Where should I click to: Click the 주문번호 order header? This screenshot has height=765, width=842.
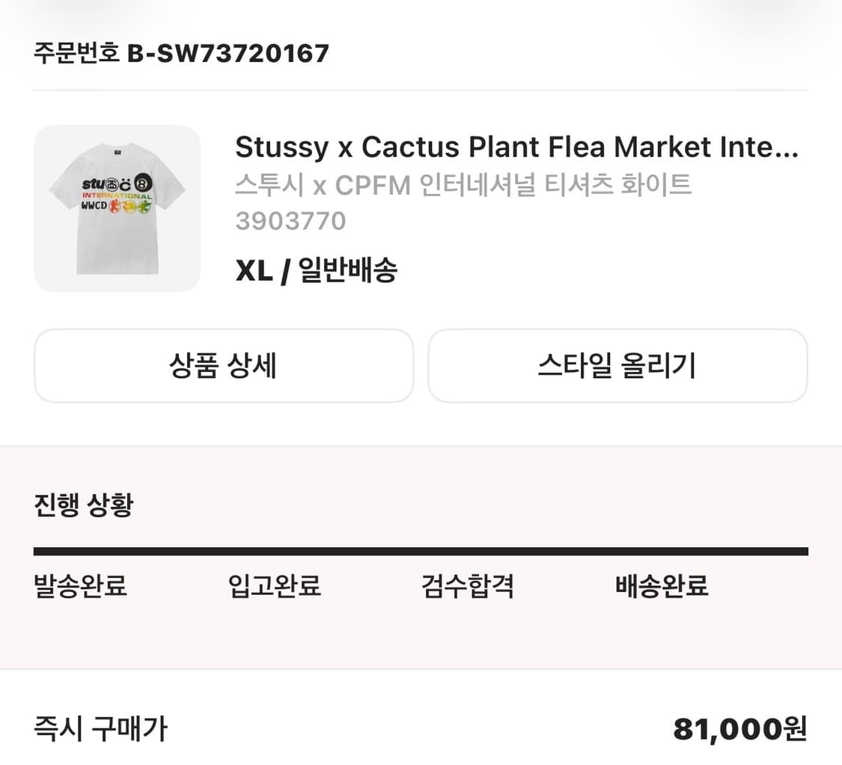tap(75, 53)
